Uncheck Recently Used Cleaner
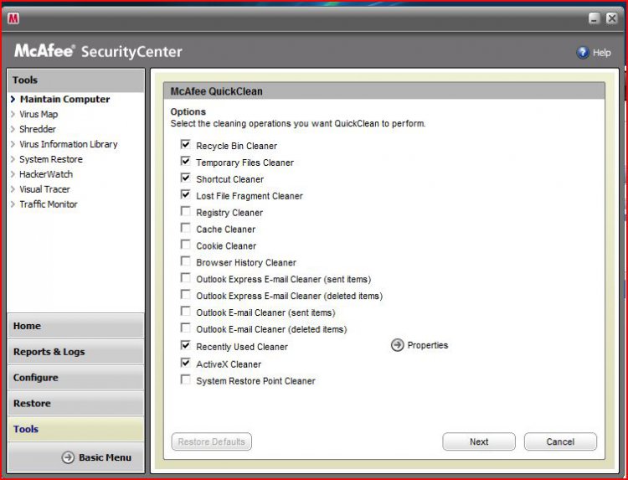Screen dimensions: 628x480 click(185, 345)
